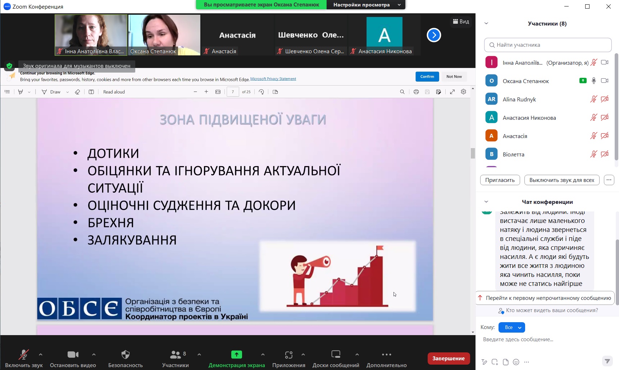
Task: Switch PDF page view layout icon
Action: tap(275, 92)
